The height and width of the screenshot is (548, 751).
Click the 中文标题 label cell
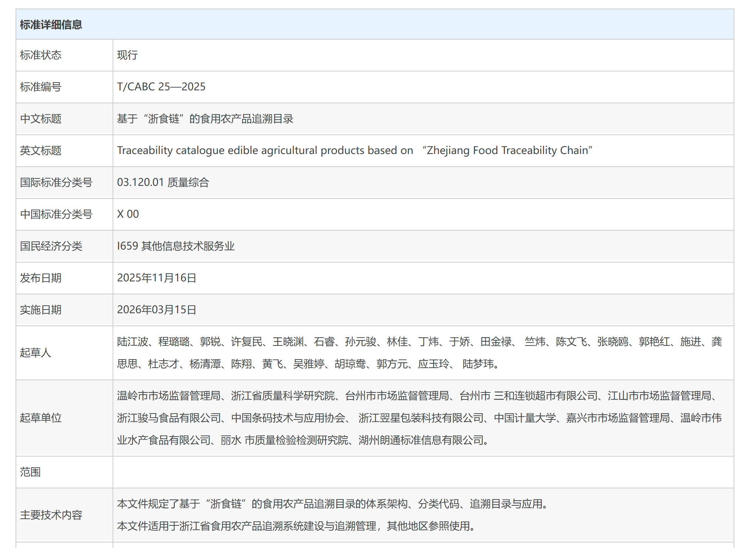click(41, 119)
